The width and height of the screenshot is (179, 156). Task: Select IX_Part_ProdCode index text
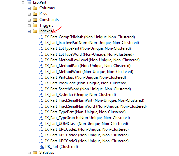[86, 83]
